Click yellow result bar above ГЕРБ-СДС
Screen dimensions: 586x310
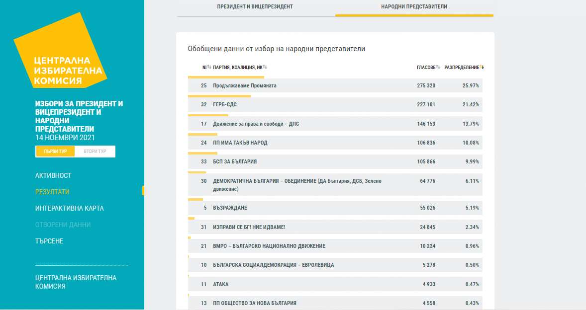[219, 96]
